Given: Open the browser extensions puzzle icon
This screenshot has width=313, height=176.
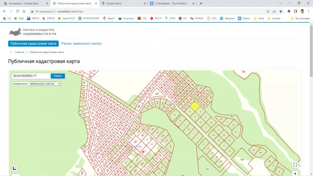Looking at the screenshot, I should point(289,11).
